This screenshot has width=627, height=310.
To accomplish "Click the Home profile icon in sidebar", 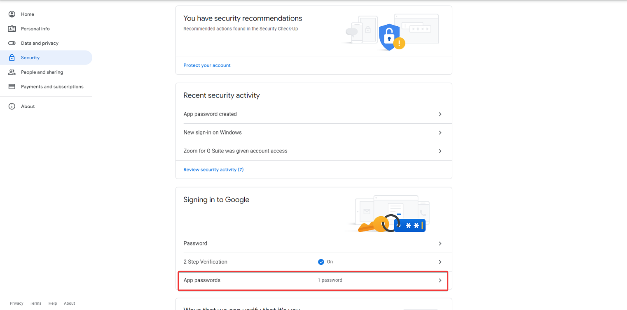I will point(12,14).
